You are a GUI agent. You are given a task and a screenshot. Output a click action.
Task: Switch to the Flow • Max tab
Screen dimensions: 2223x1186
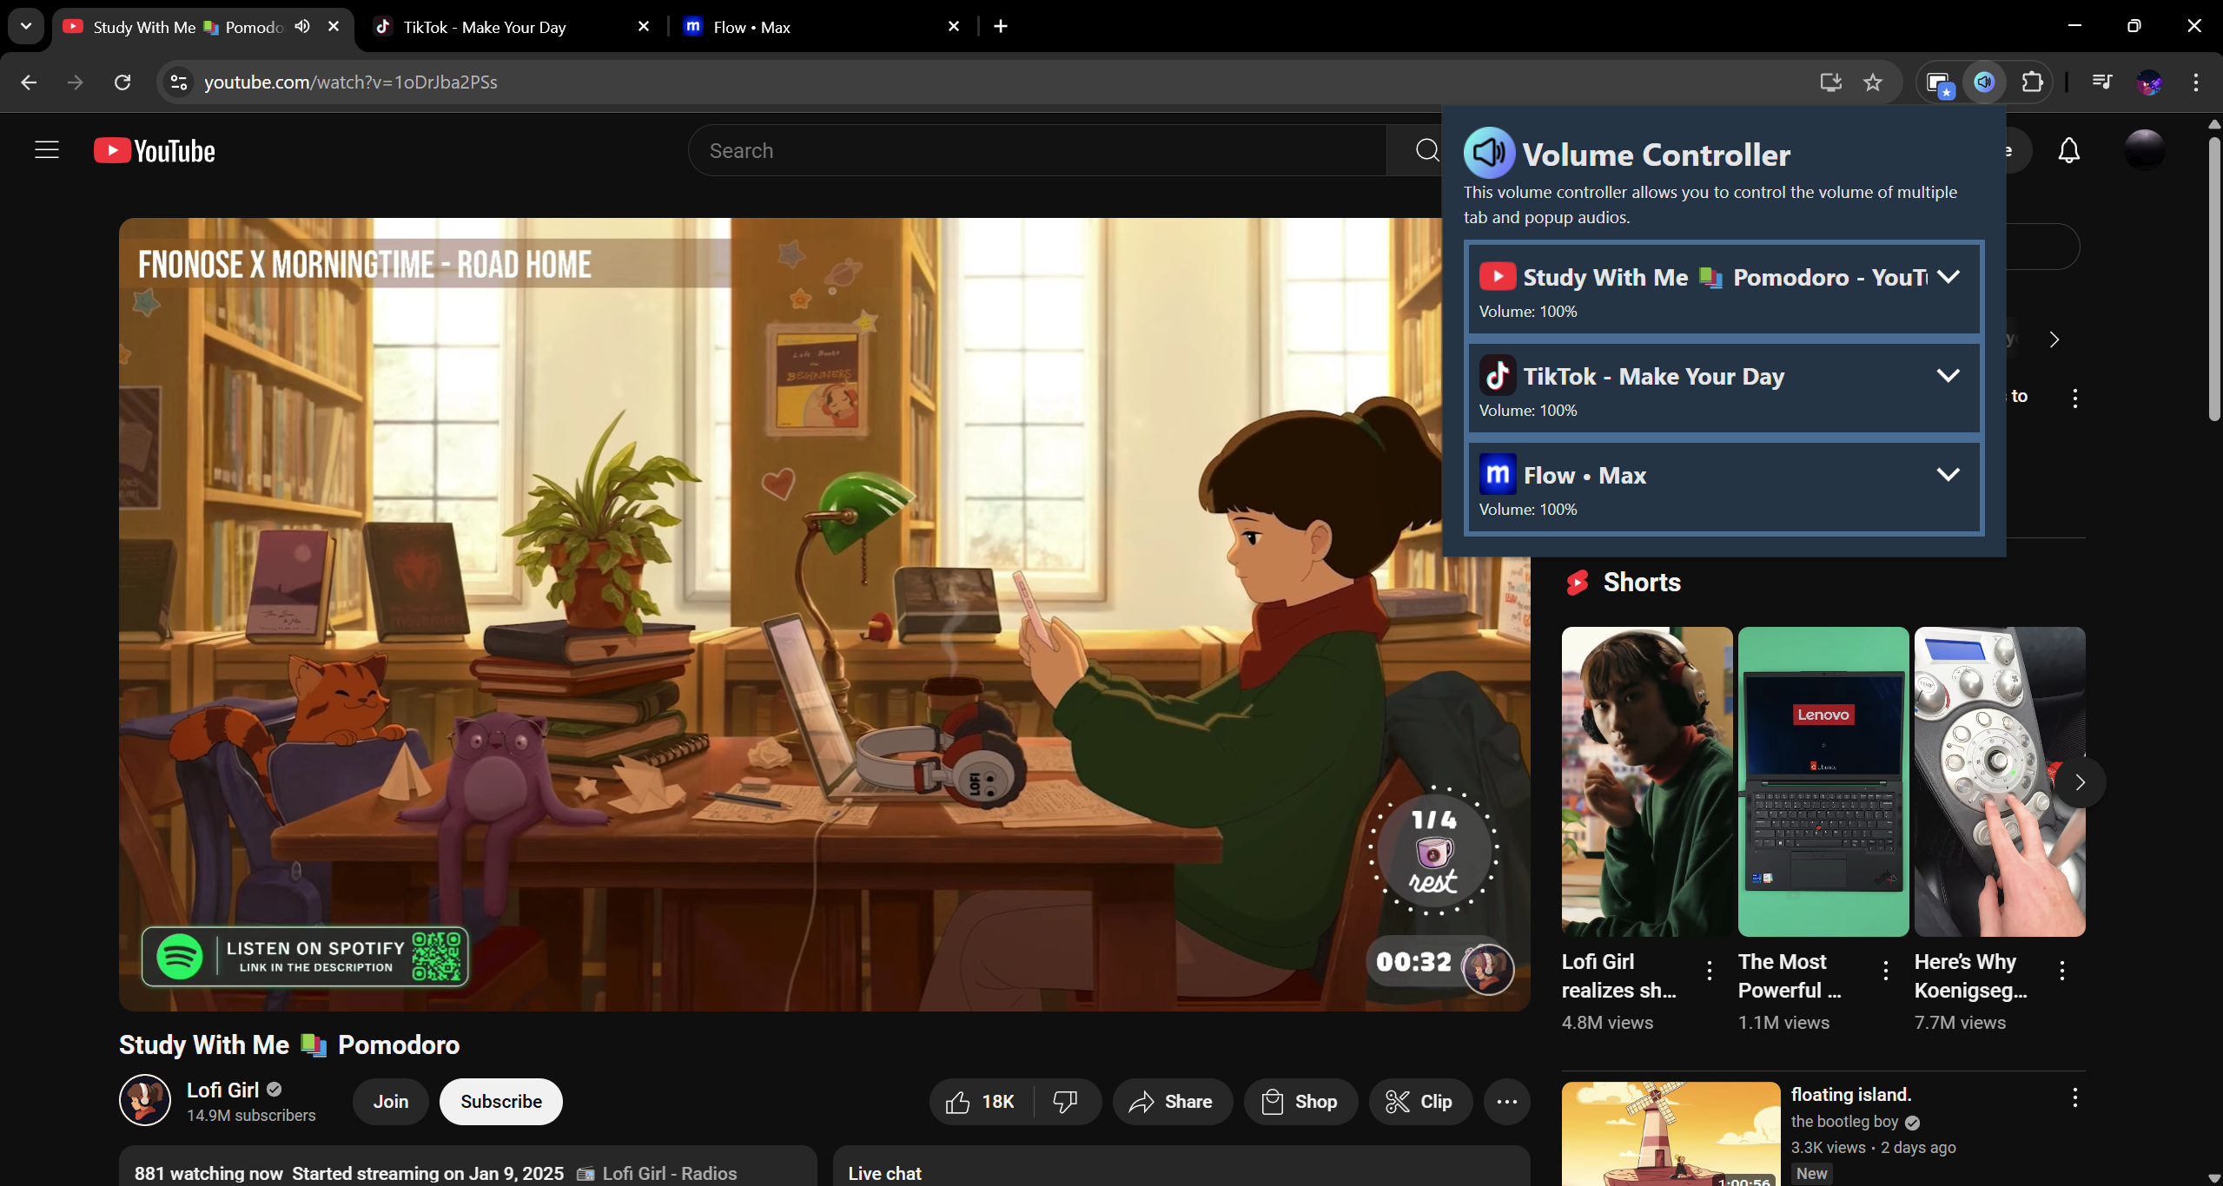pos(822,27)
